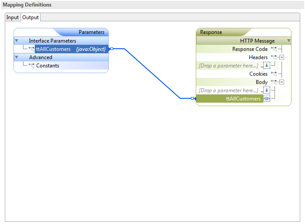Click the Body node icon
The image size is (305, 224).
pyautogui.click(x=274, y=82)
